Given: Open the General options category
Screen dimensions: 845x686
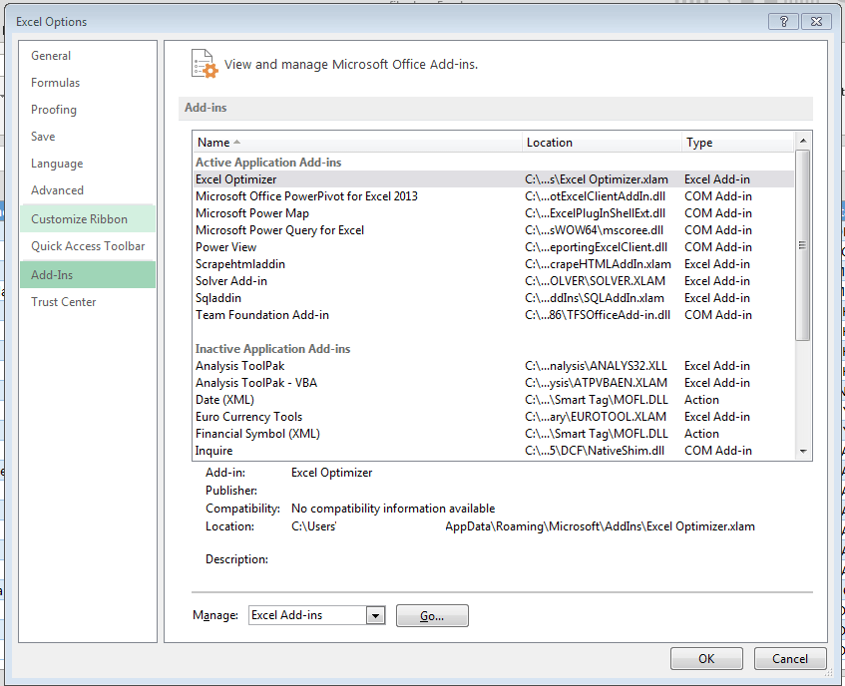Looking at the screenshot, I should click(x=88, y=56).
